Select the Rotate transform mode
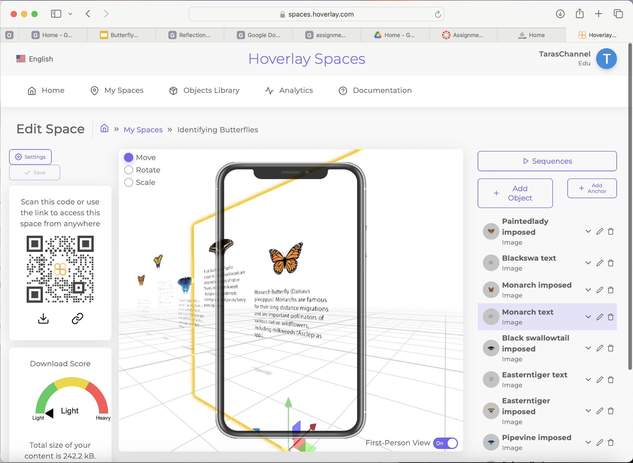This screenshot has height=463, width=633. pyautogui.click(x=128, y=170)
